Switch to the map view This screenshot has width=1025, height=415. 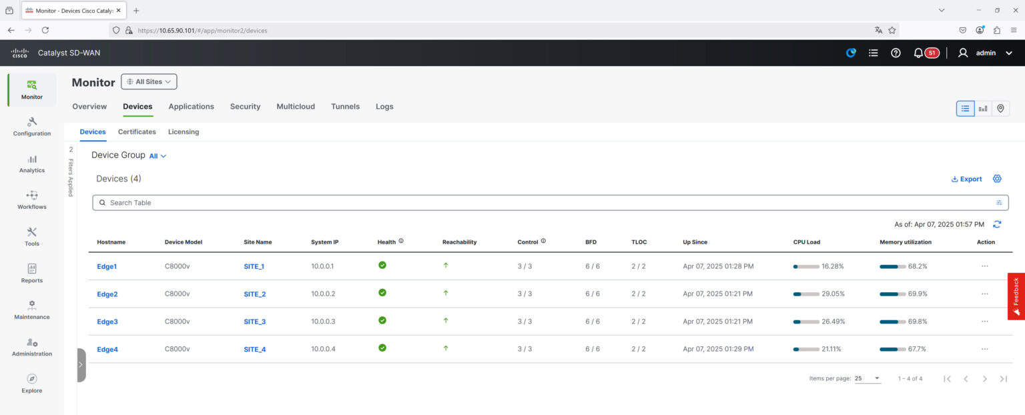click(1000, 107)
